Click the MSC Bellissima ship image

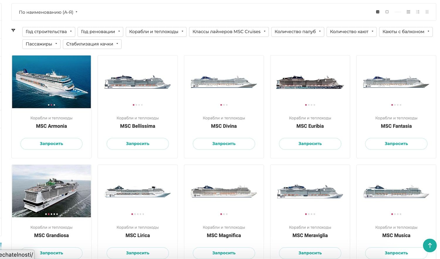click(x=138, y=82)
